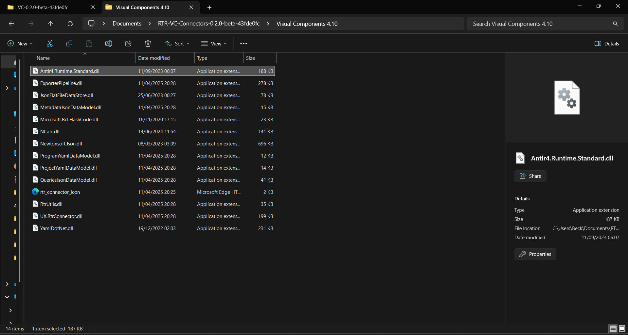
Task: Select ProjectYamlDataModel.dll file
Action: coord(153,168)
